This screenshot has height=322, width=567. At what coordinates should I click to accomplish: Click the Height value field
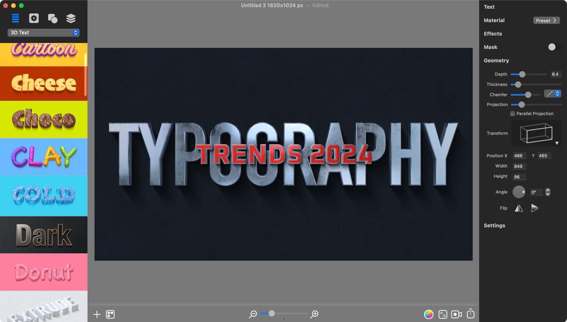(519, 177)
